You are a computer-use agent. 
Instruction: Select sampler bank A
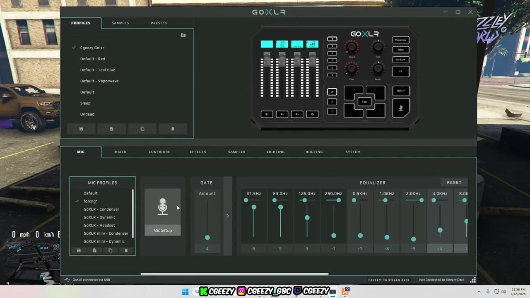pyautogui.click(x=332, y=92)
